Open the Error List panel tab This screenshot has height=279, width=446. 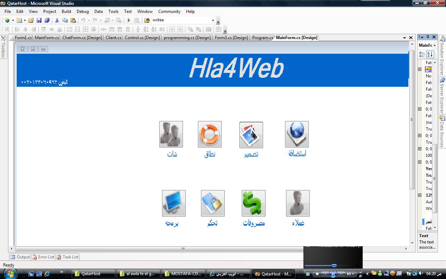tap(43, 257)
